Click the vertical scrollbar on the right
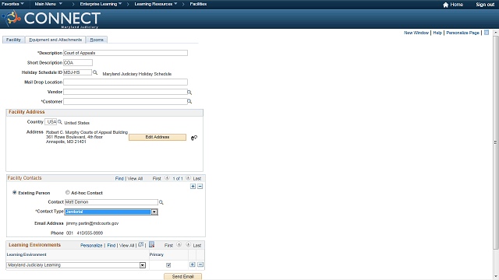 (x=496, y=142)
